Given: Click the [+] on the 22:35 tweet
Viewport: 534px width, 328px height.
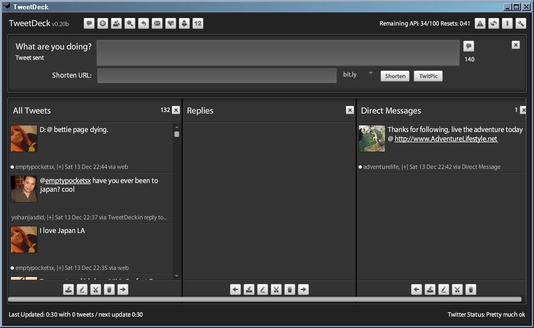Looking at the screenshot, I should point(60,268).
